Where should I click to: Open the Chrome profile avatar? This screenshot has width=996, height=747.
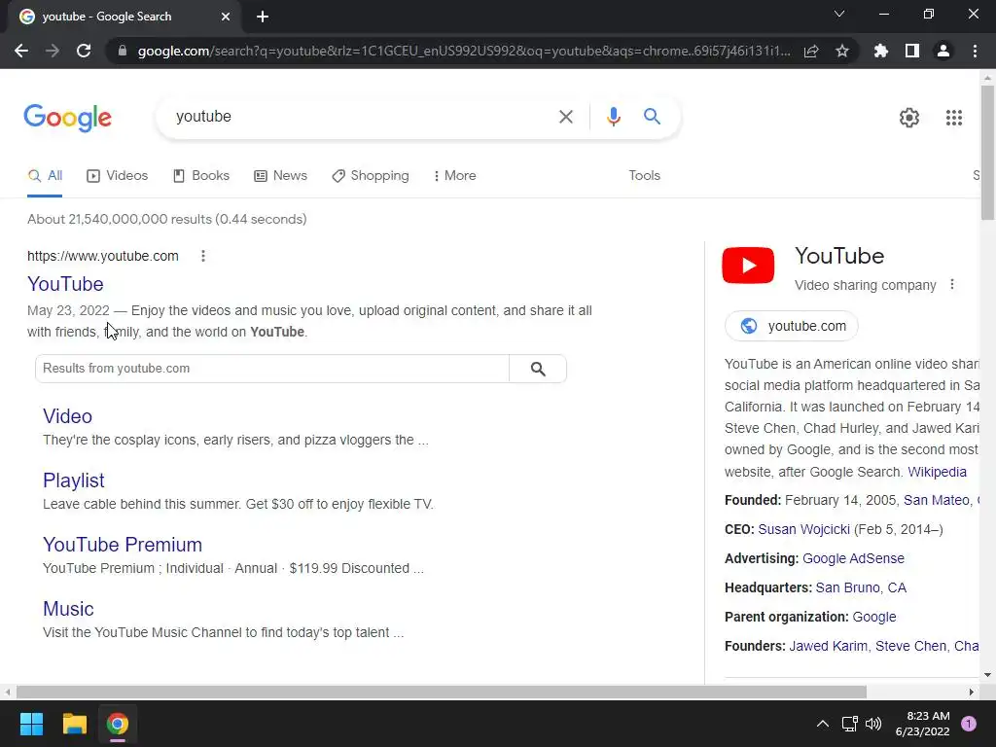(943, 51)
